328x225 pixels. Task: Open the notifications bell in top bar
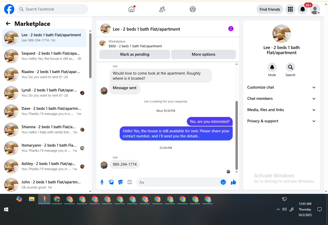pos(303,9)
